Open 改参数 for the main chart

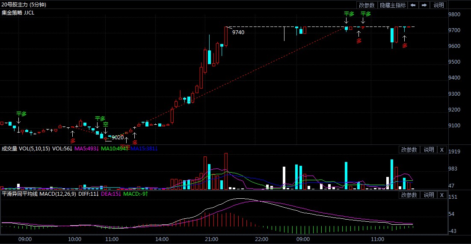tap(367, 5)
